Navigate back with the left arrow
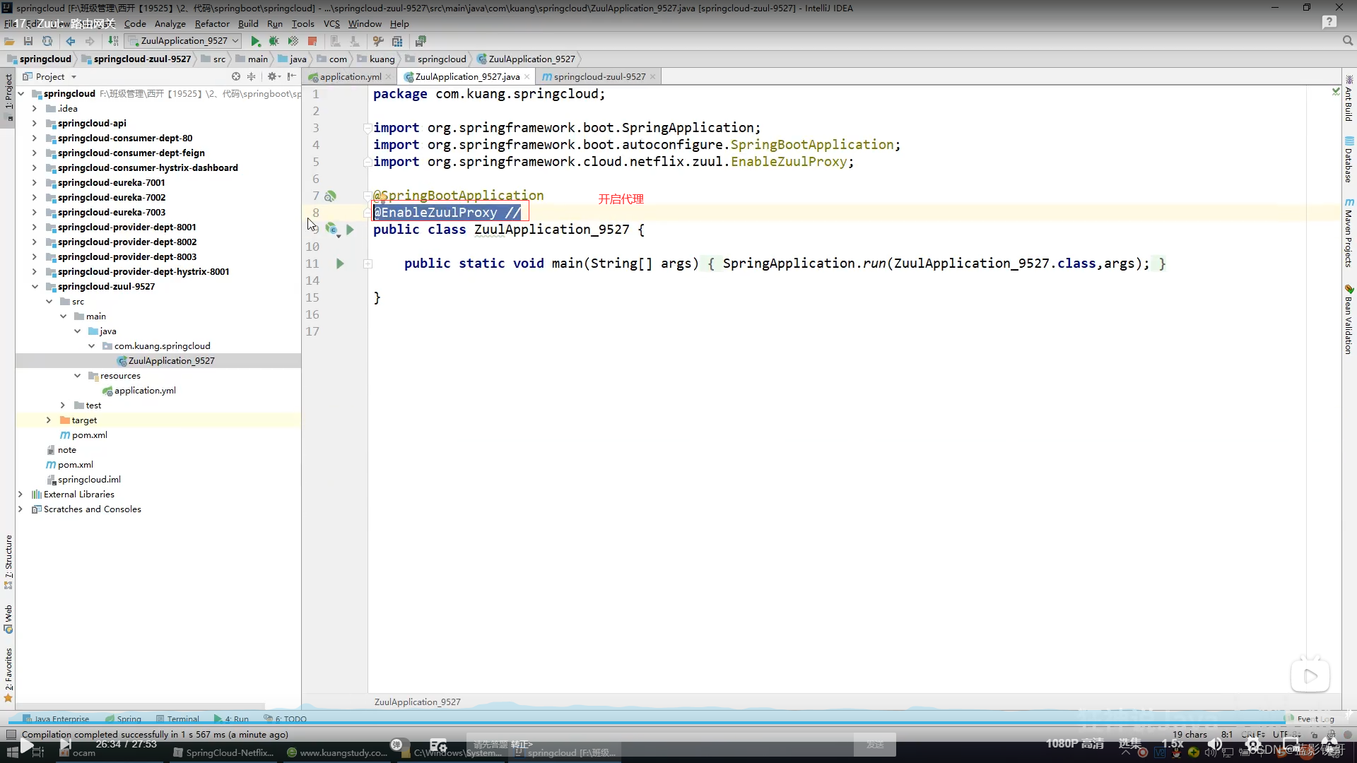 coord(71,41)
